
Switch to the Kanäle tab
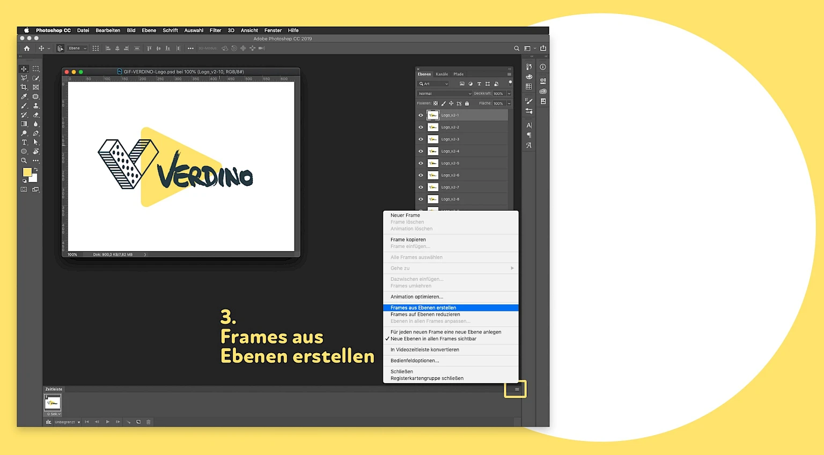tap(442, 74)
